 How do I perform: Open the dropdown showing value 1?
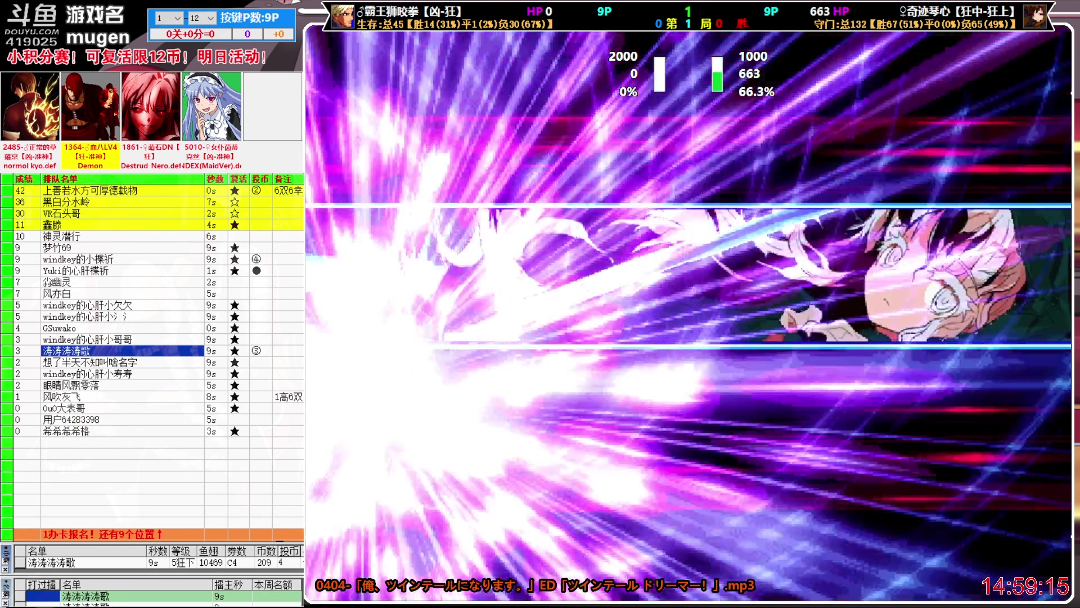[x=168, y=18]
